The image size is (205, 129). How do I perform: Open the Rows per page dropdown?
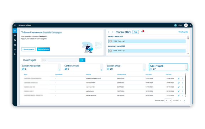coord(168,100)
